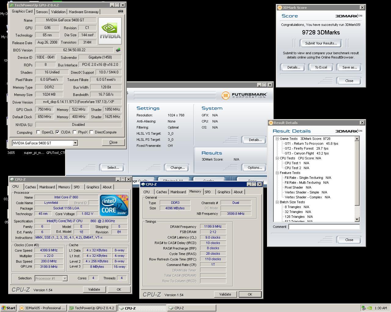The image size is (391, 312).
Task: Click the Comment input field
Action: [324, 227]
